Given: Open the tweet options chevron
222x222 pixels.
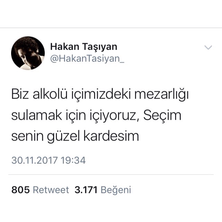Looking at the screenshot, I should coord(208,47).
